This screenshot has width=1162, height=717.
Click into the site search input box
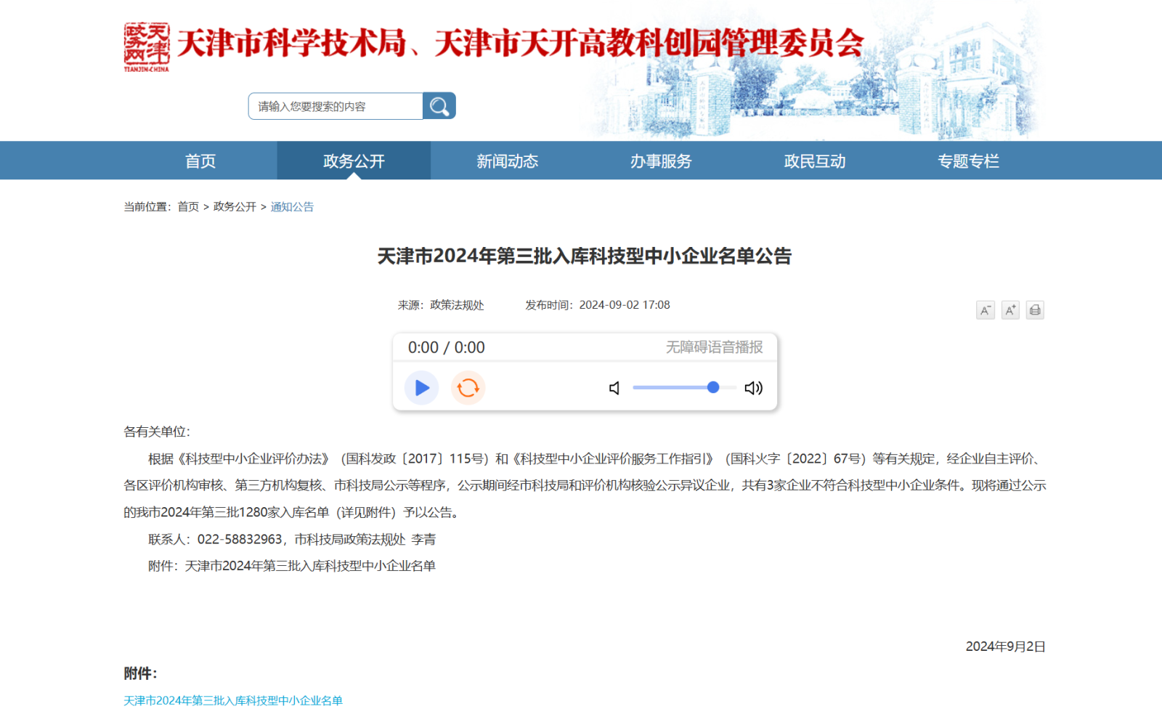click(x=336, y=106)
